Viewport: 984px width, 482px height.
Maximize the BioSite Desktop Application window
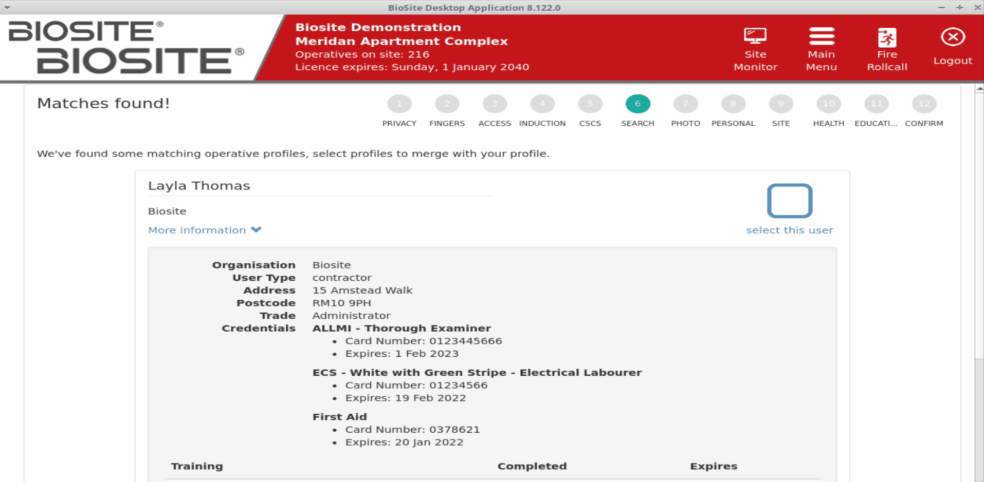(959, 7)
